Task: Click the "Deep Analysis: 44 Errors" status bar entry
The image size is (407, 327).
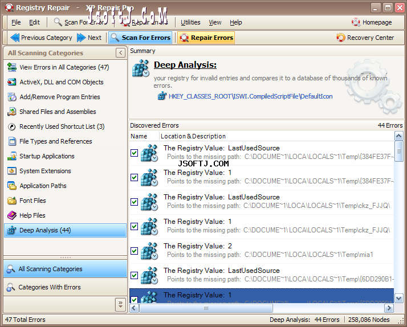Action: click(x=304, y=320)
